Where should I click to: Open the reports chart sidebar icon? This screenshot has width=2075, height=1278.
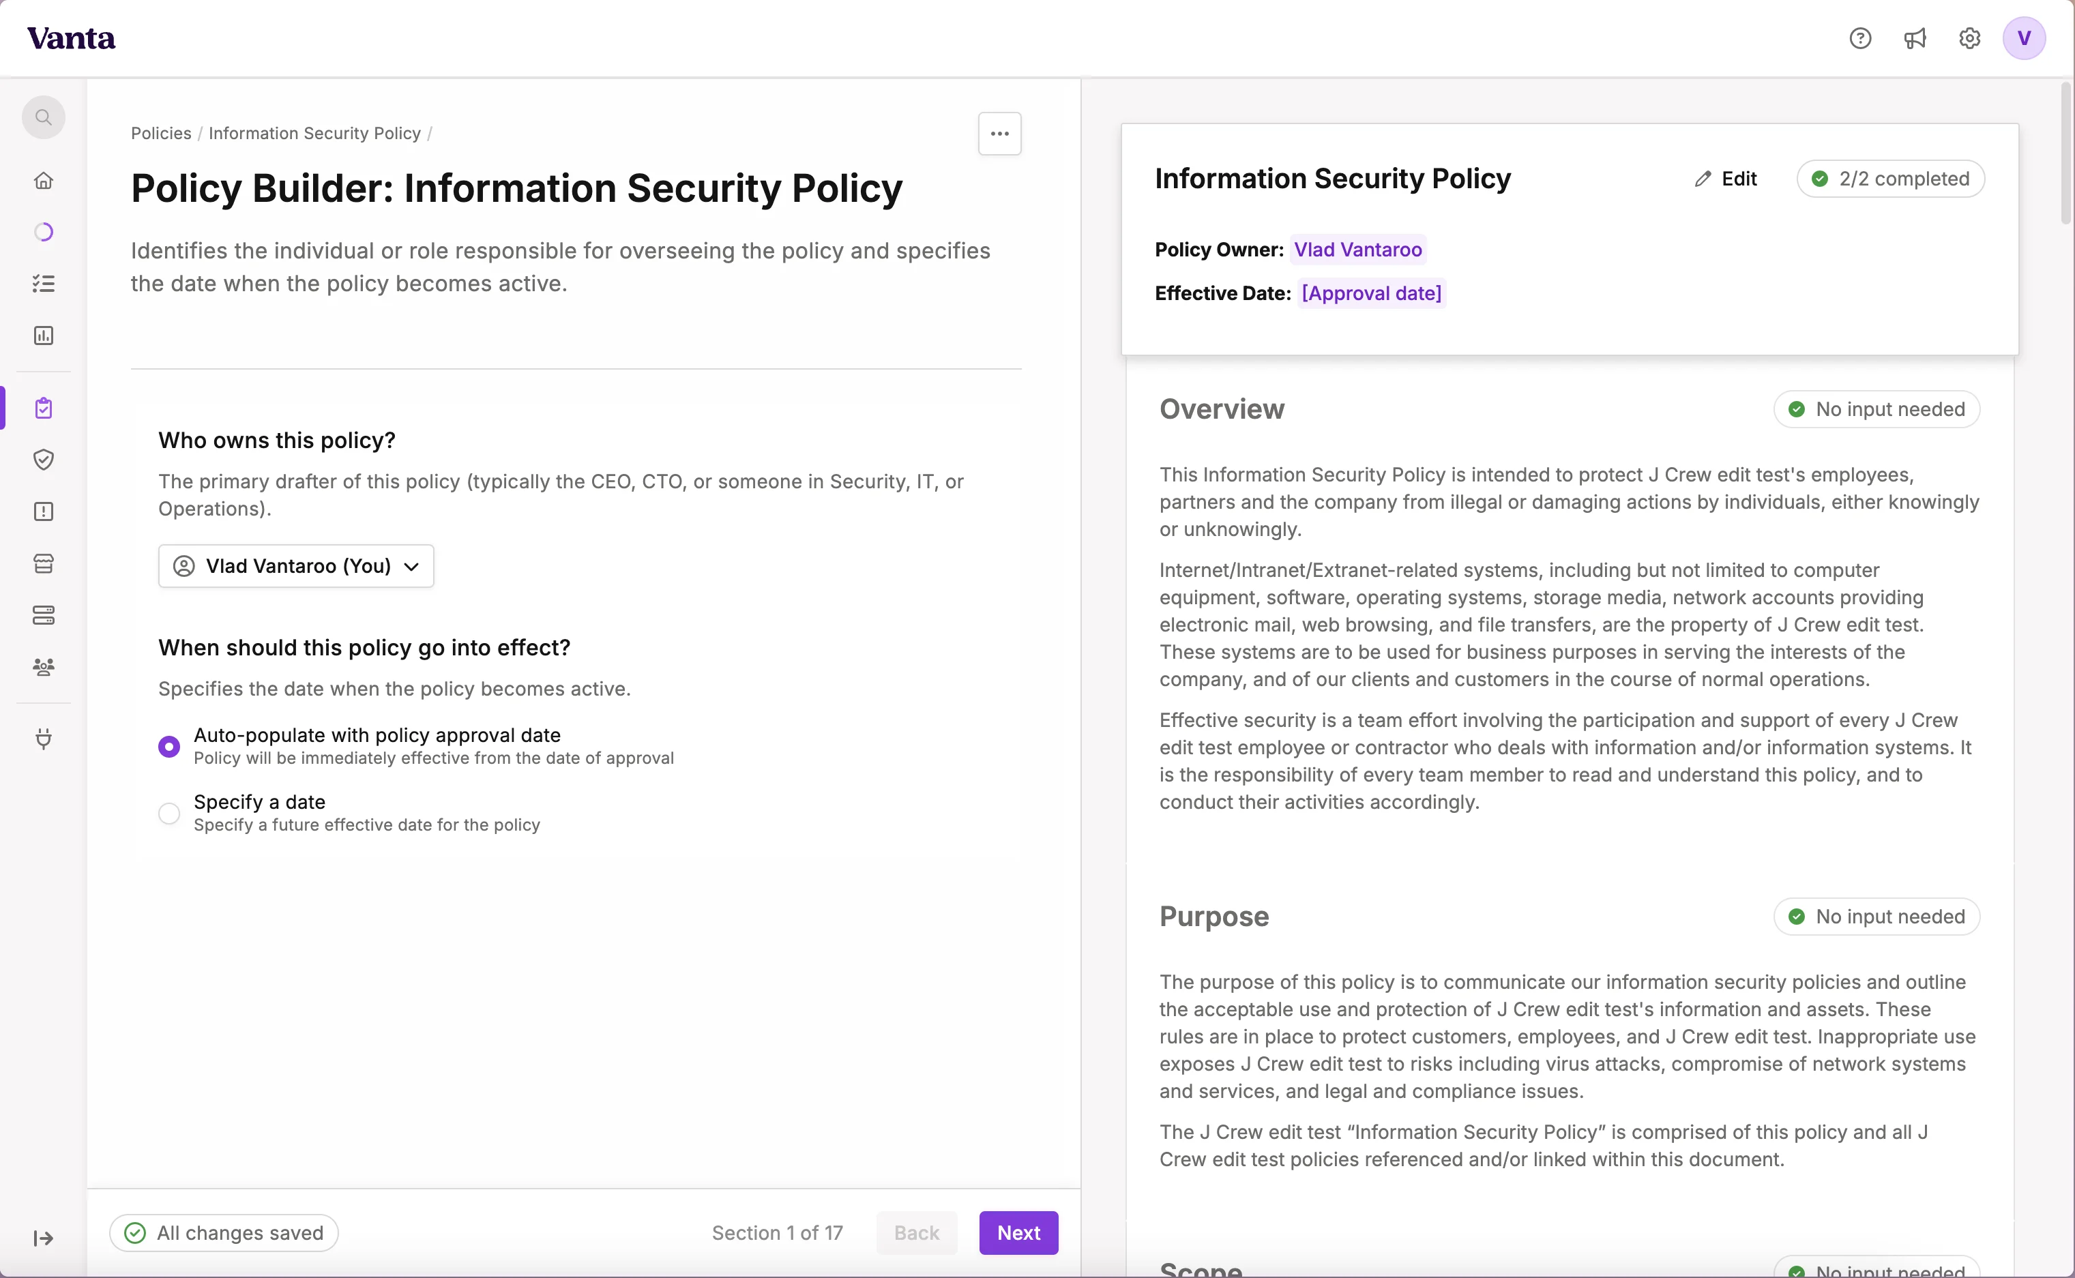[x=43, y=336]
